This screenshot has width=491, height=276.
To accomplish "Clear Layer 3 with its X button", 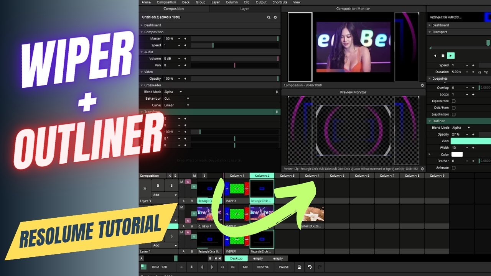I will [x=145, y=188].
